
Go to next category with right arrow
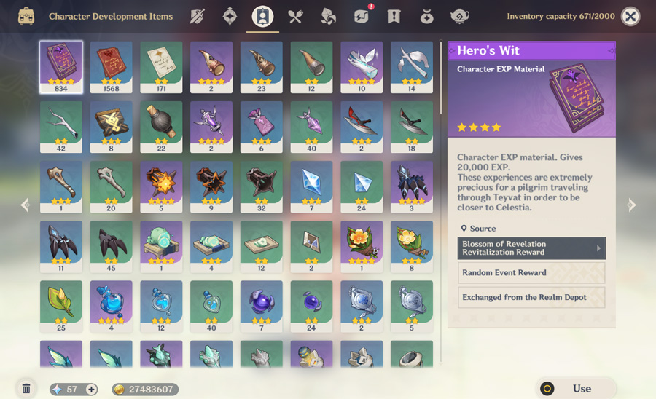coord(632,205)
